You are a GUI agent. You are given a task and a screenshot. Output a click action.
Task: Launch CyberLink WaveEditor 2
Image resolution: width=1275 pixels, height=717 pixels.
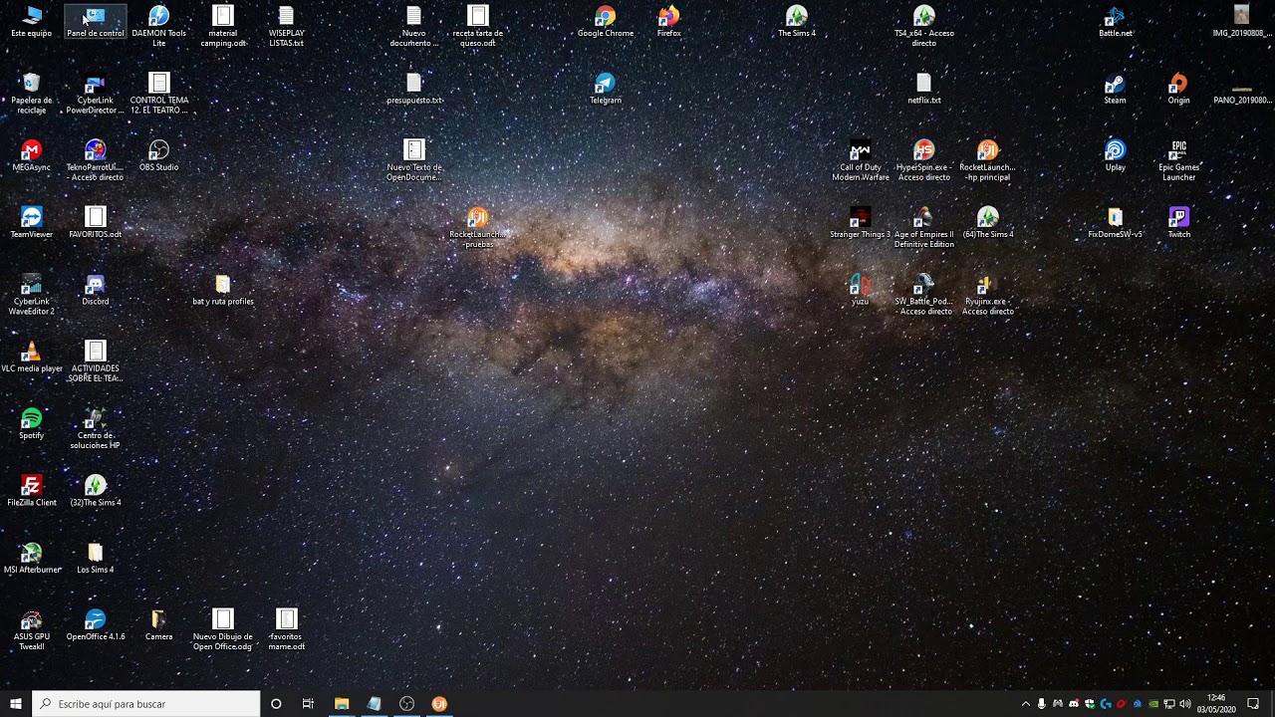(32, 295)
